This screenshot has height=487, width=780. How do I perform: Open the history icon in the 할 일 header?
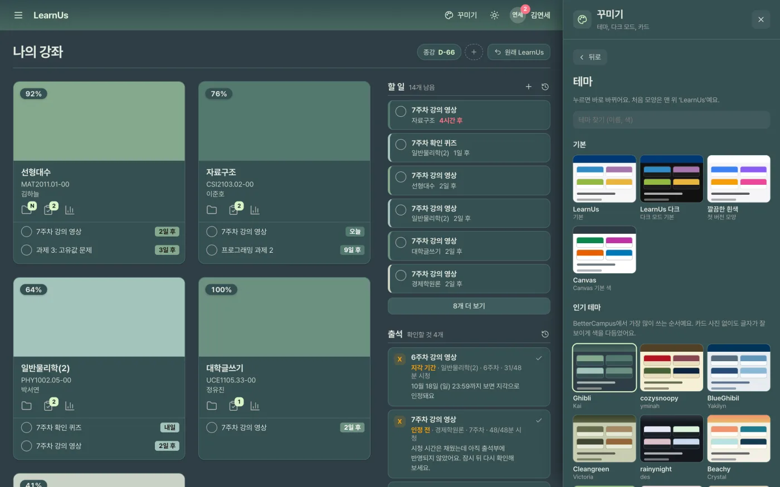pos(545,87)
